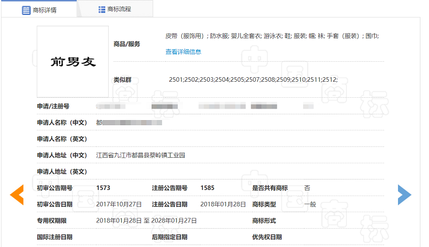
Task: Click the 初审公告日期 2017年10月27日
Action: coord(118,204)
